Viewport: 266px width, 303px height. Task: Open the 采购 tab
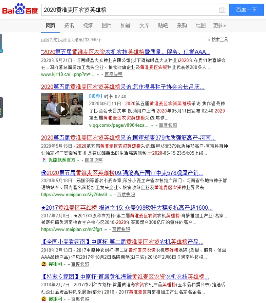[x=182, y=26]
